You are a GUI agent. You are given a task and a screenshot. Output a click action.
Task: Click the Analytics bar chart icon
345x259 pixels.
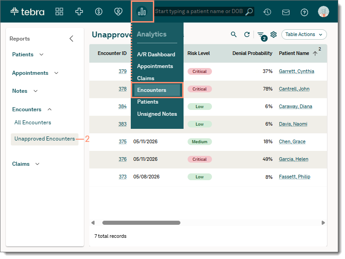[x=142, y=11]
